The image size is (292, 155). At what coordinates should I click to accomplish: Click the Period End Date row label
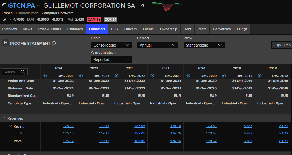point(21,81)
